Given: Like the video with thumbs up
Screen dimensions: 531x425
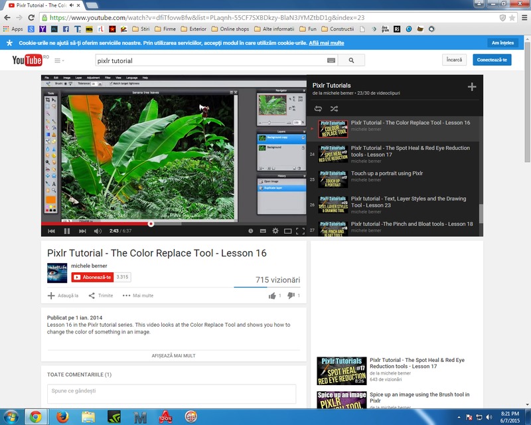Looking at the screenshot, I should (x=272, y=296).
